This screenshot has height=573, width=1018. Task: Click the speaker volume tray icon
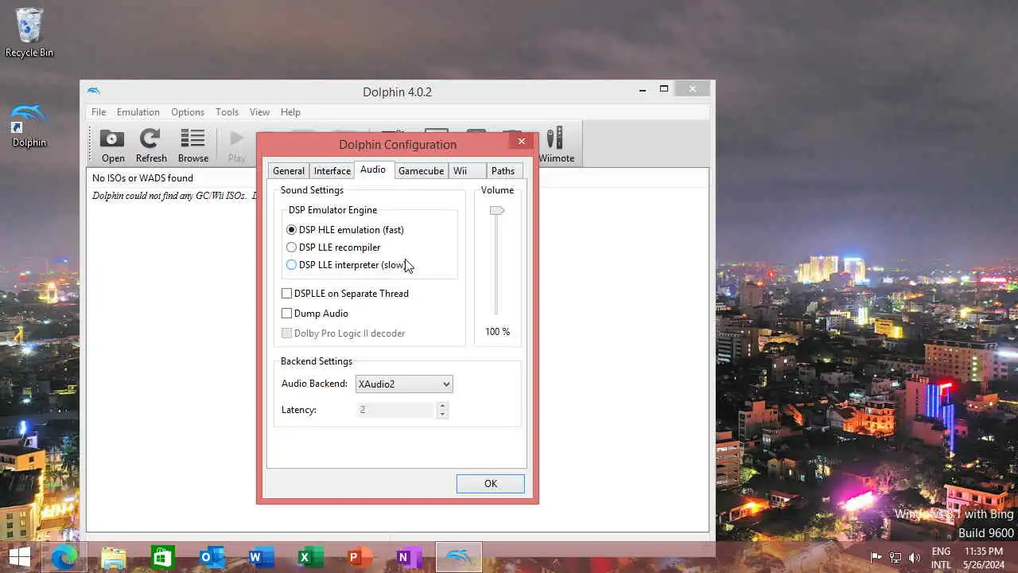click(x=915, y=558)
